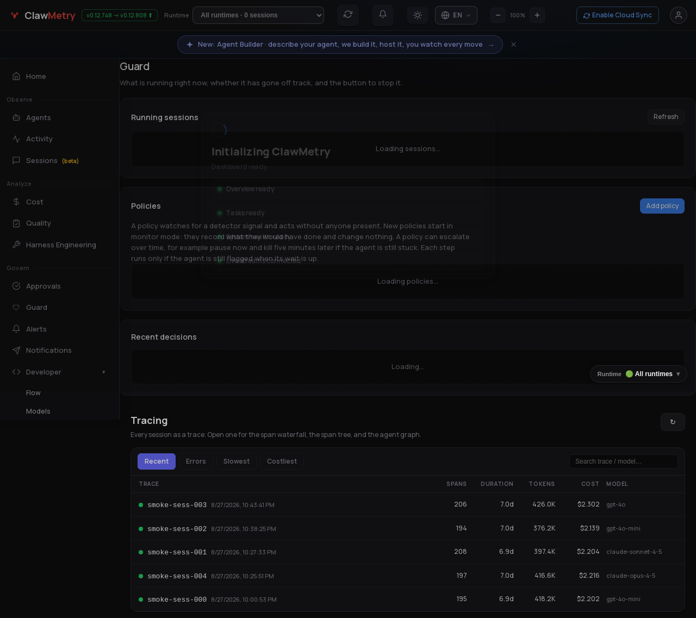Open the notifications bell icon
Image resolution: width=696 pixels, height=618 pixels.
(x=383, y=15)
